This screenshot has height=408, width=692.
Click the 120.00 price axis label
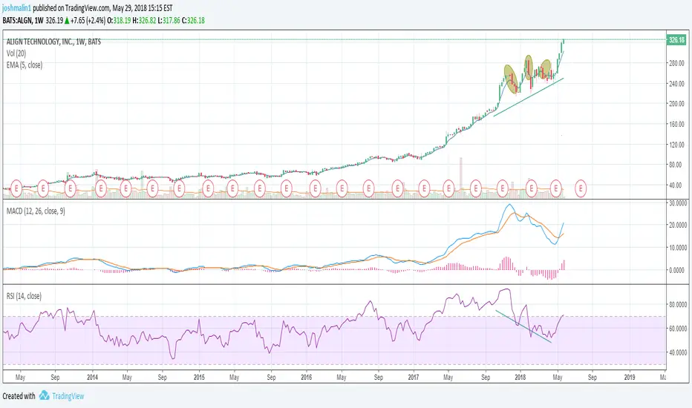click(676, 144)
